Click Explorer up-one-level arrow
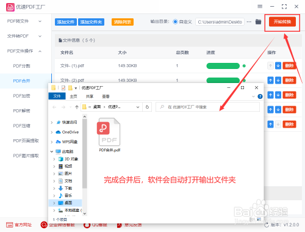 pos(77,107)
